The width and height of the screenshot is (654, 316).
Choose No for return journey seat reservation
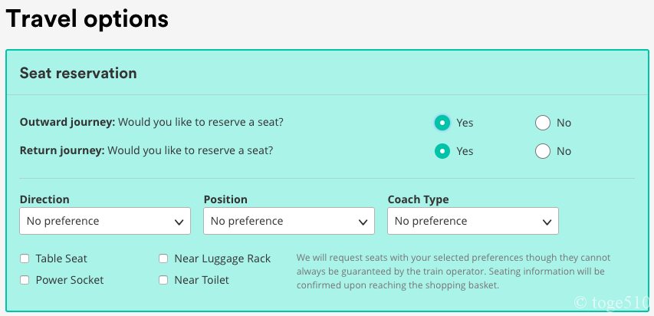543,151
